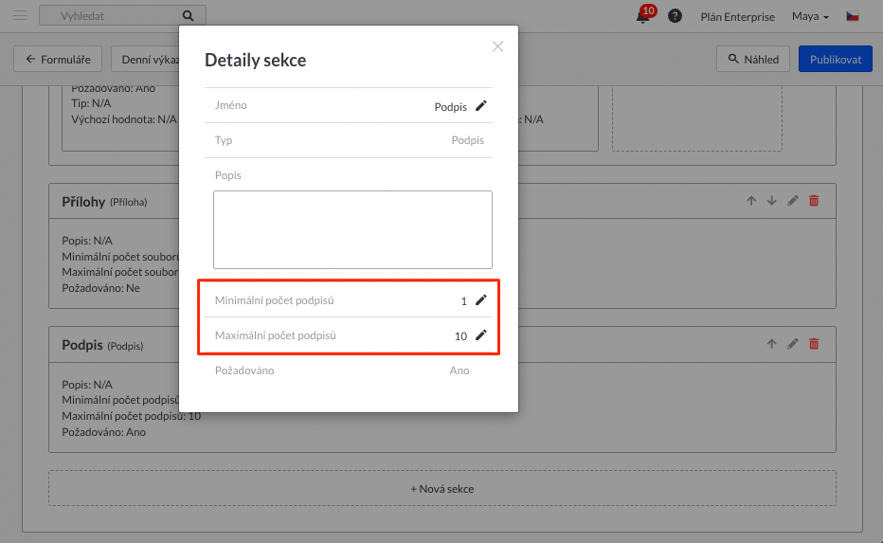Move Přílohy section down
The width and height of the screenshot is (883, 543).
[771, 201]
